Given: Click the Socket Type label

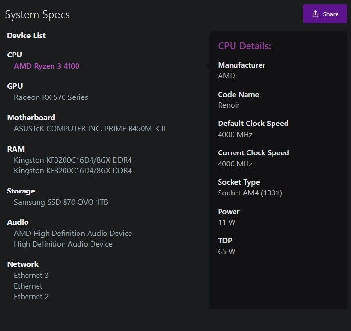Looking at the screenshot, I should (x=239, y=182).
